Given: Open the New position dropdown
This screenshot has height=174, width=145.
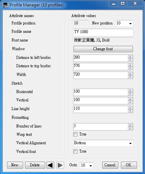Looking at the screenshot, I should pos(124,23).
